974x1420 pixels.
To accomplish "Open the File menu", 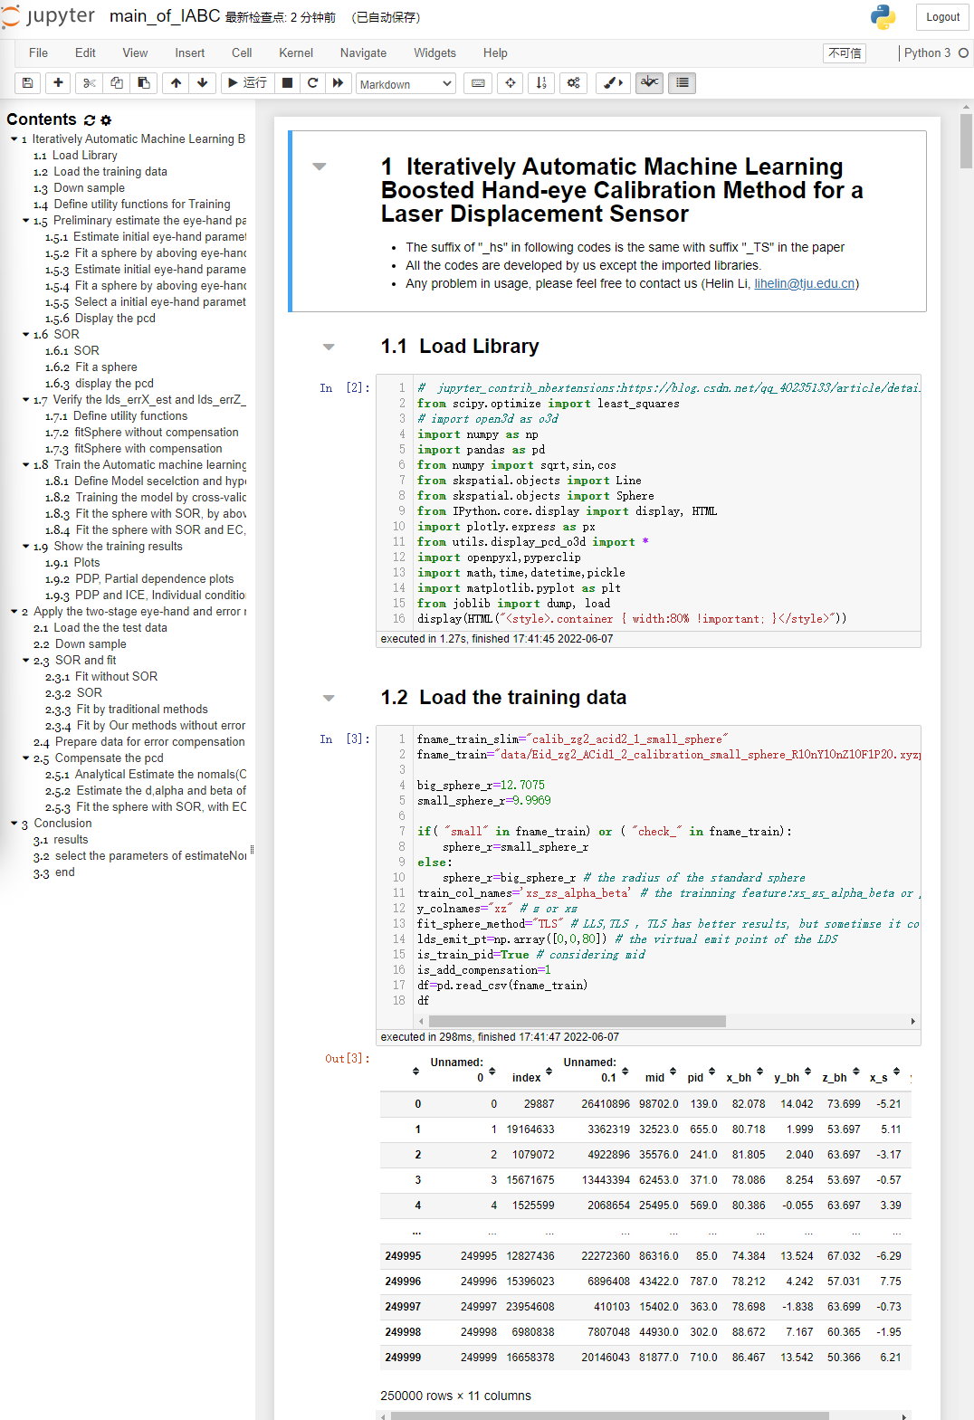I will 38,53.
